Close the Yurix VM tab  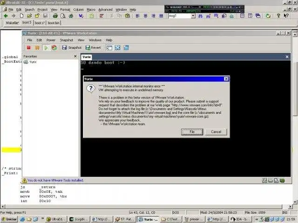click(287, 57)
